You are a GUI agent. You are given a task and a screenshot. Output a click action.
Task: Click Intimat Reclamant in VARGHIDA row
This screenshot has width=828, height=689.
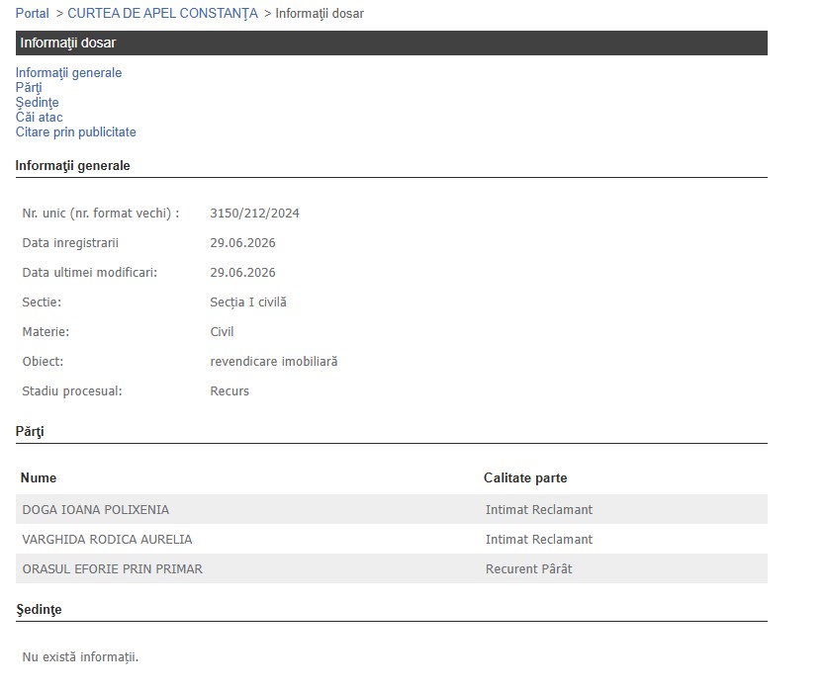pyautogui.click(x=539, y=539)
